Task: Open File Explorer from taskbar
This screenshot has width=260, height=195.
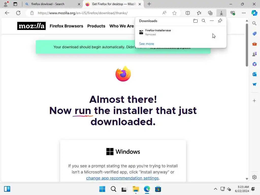Action: 136,189
